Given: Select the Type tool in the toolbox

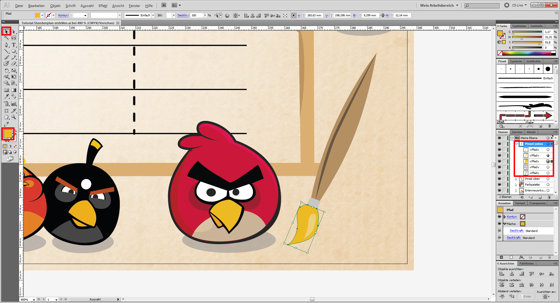Looking at the screenshot, I should (14, 45).
